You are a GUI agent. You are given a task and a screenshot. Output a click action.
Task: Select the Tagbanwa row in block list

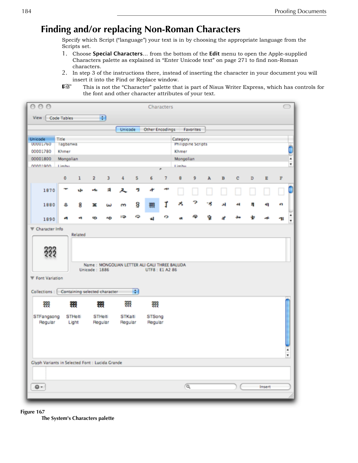[x=158, y=144]
